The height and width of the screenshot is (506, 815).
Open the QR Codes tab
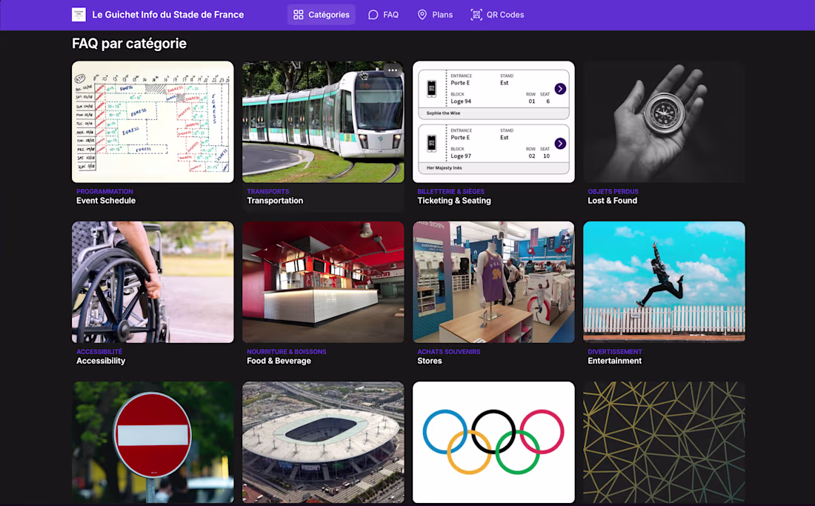point(497,15)
